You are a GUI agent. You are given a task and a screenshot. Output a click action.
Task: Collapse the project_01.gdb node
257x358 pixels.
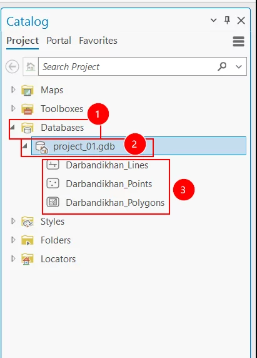[24, 146]
